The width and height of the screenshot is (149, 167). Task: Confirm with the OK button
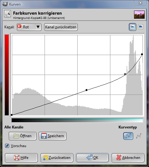point(92,158)
